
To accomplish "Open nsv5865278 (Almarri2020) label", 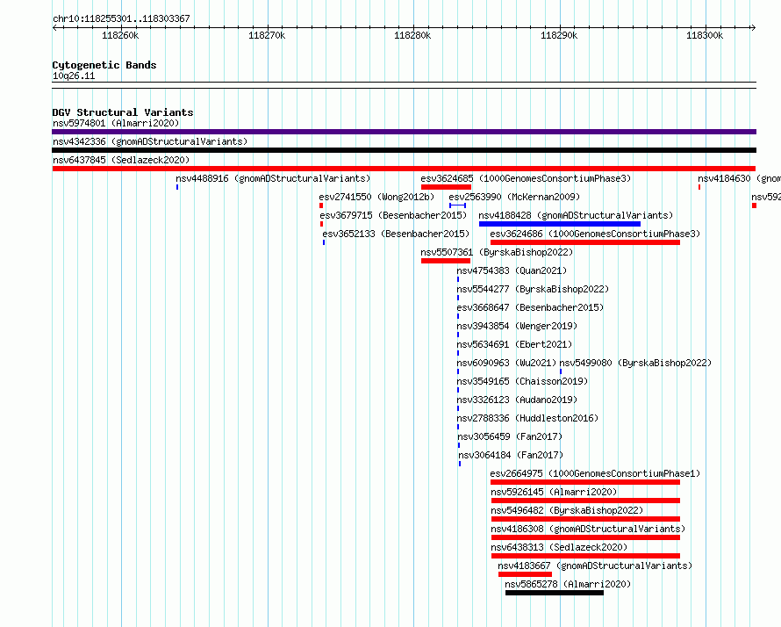I will tap(568, 584).
